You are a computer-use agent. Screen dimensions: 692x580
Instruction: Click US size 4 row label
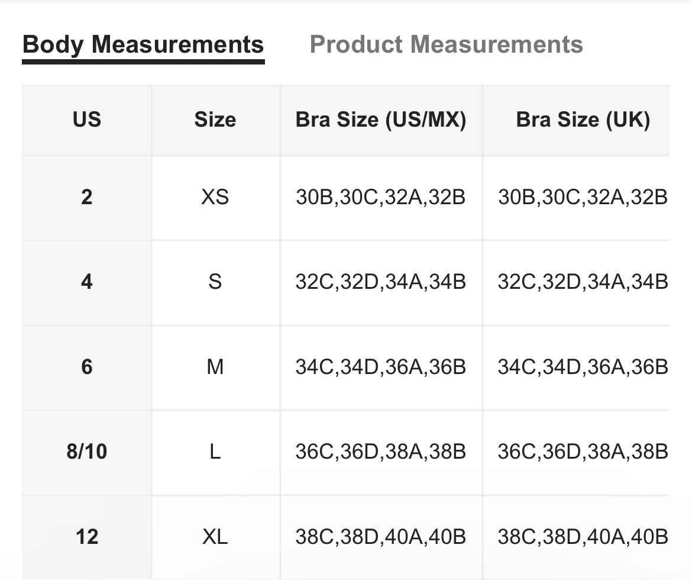[x=87, y=282]
